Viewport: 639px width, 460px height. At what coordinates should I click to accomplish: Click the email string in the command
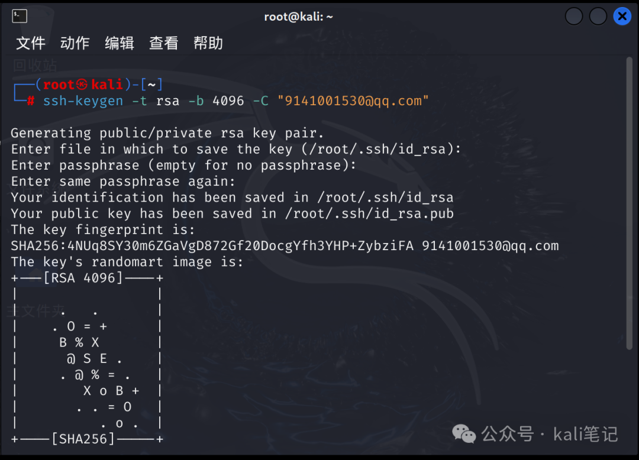pyautogui.click(x=353, y=101)
